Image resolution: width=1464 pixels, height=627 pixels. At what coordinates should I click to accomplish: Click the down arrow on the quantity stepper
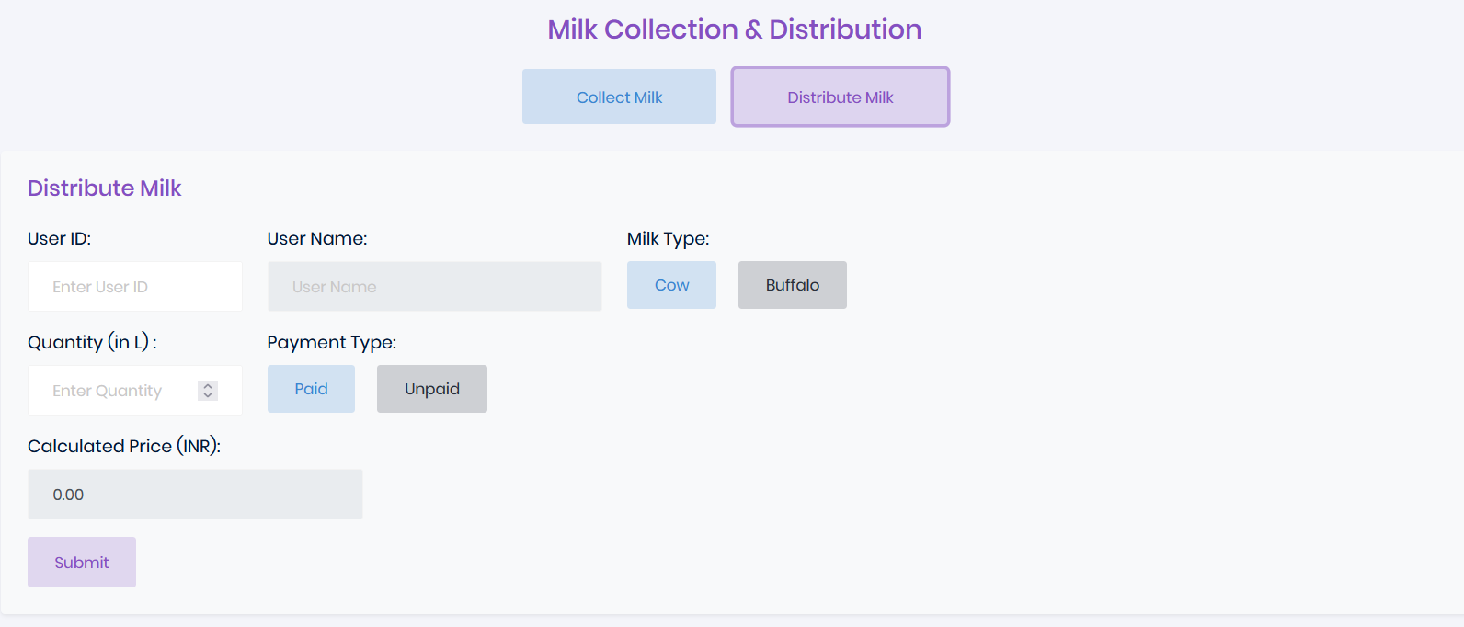tap(209, 395)
